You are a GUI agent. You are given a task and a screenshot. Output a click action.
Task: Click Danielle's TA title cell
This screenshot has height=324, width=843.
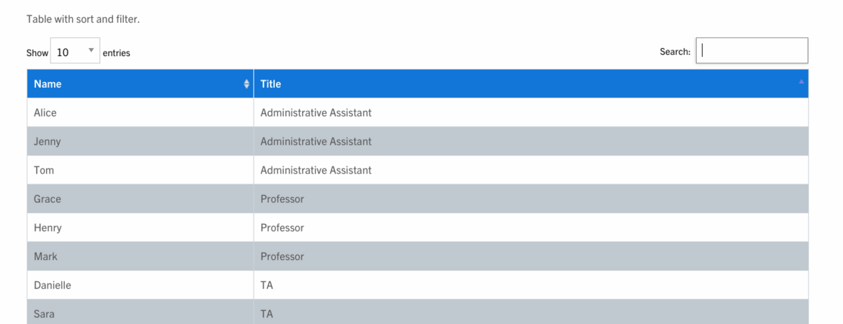point(267,286)
